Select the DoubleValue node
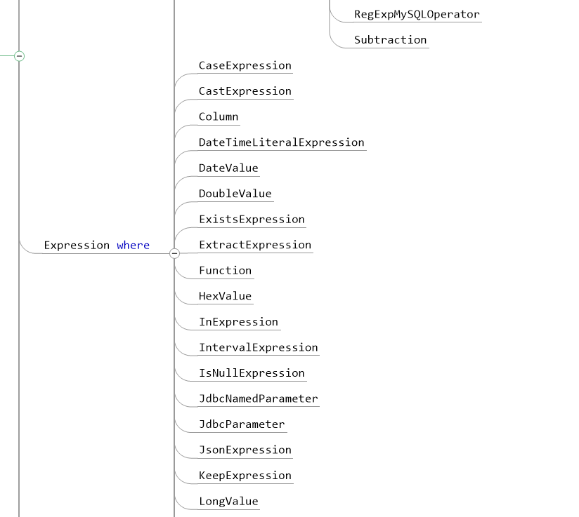The height and width of the screenshot is (517, 579). (235, 194)
